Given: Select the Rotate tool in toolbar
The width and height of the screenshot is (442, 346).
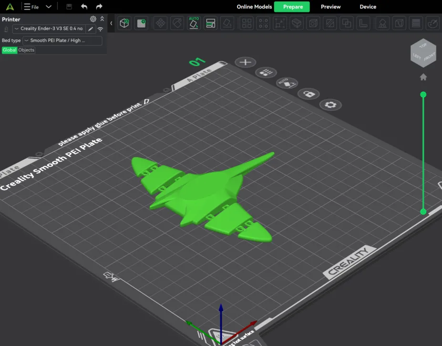Looking at the screenshot, I should click(177, 23).
